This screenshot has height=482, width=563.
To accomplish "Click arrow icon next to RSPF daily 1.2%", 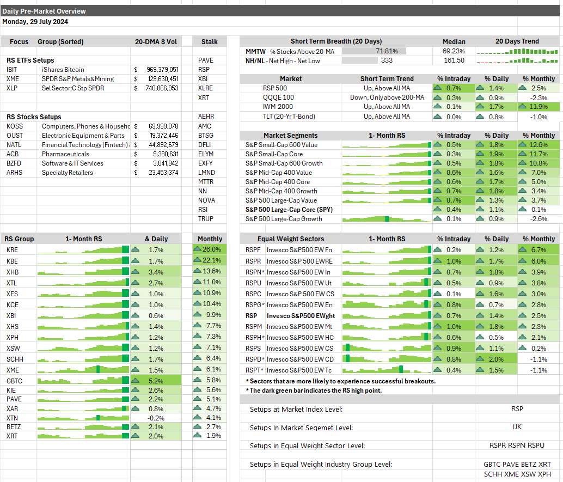I will point(480,250).
